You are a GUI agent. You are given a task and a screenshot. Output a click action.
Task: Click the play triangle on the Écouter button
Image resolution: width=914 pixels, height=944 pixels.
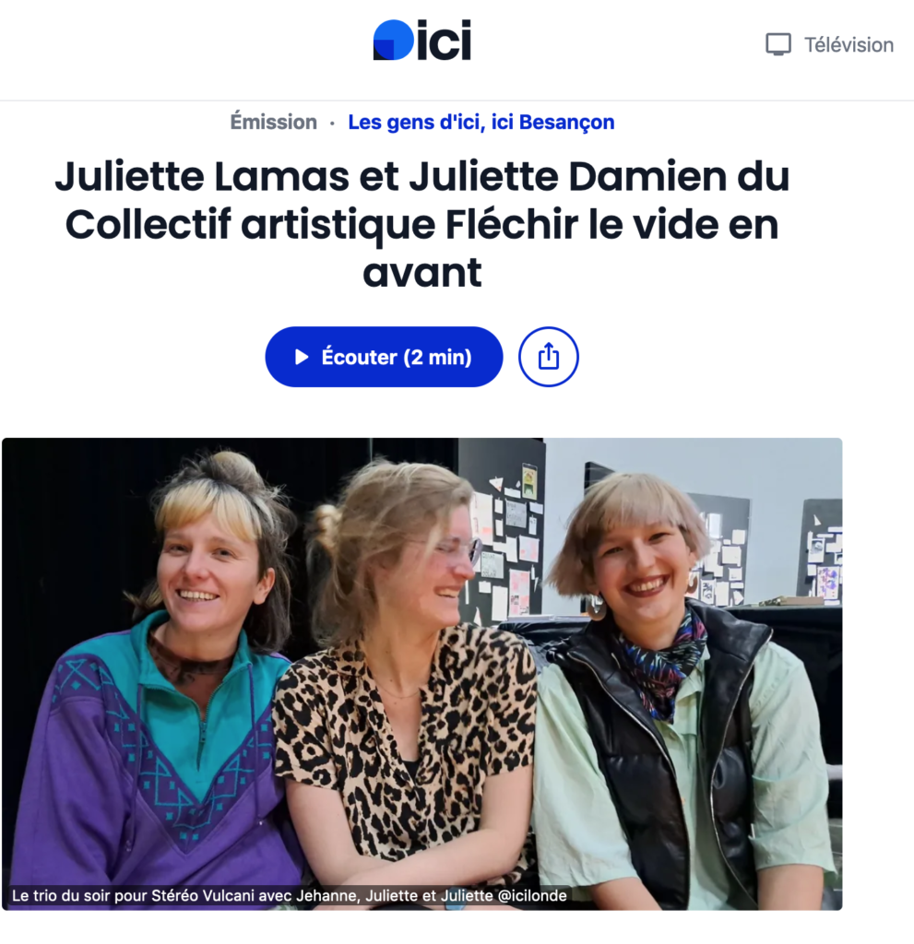pyautogui.click(x=302, y=357)
